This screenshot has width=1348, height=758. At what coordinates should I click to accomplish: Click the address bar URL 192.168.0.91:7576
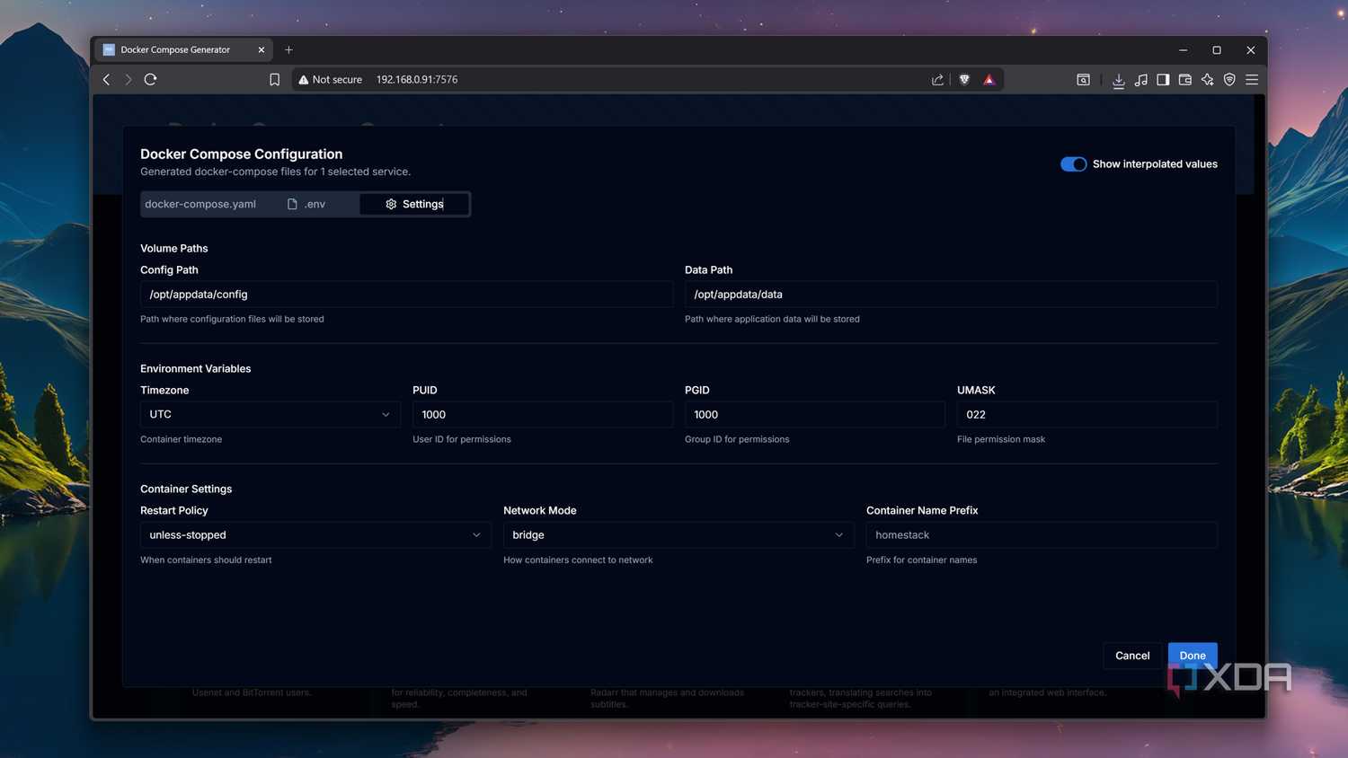[x=417, y=79]
